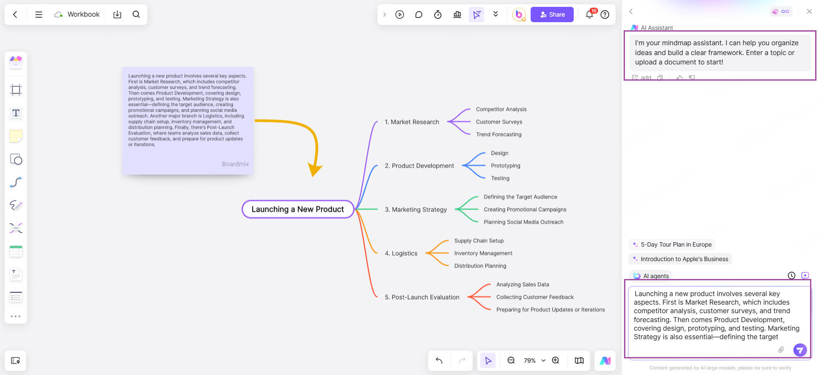Viewport: 819px width, 375px height.
Task: Select the Text tool
Action: (x=16, y=113)
